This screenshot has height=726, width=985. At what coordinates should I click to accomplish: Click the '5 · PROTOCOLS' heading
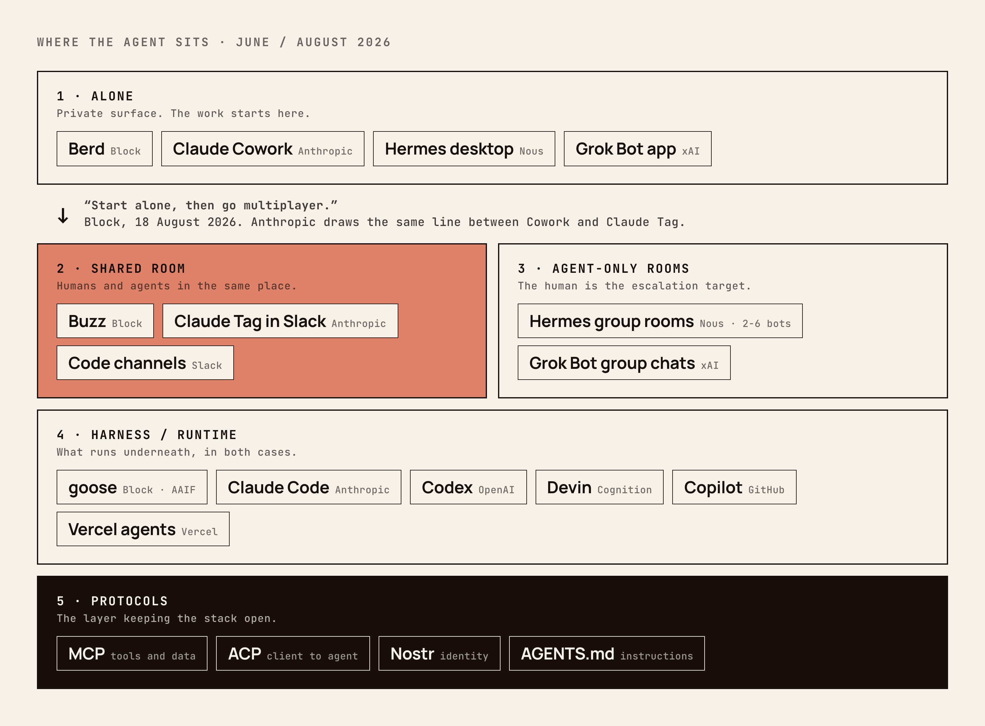tap(112, 601)
